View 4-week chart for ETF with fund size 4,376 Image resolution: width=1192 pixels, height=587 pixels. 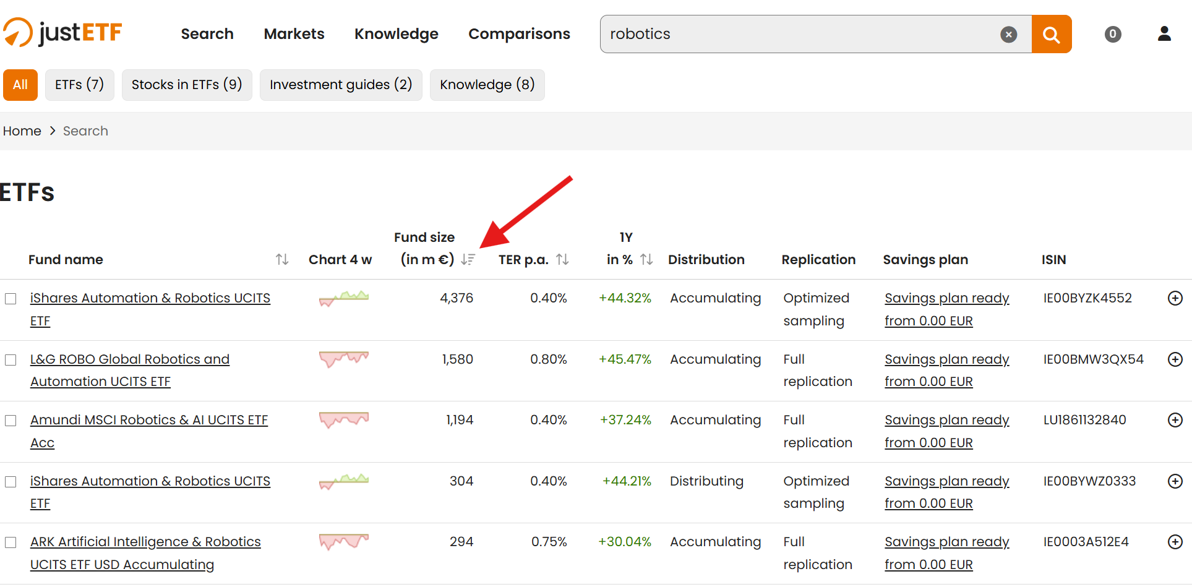pyautogui.click(x=344, y=298)
